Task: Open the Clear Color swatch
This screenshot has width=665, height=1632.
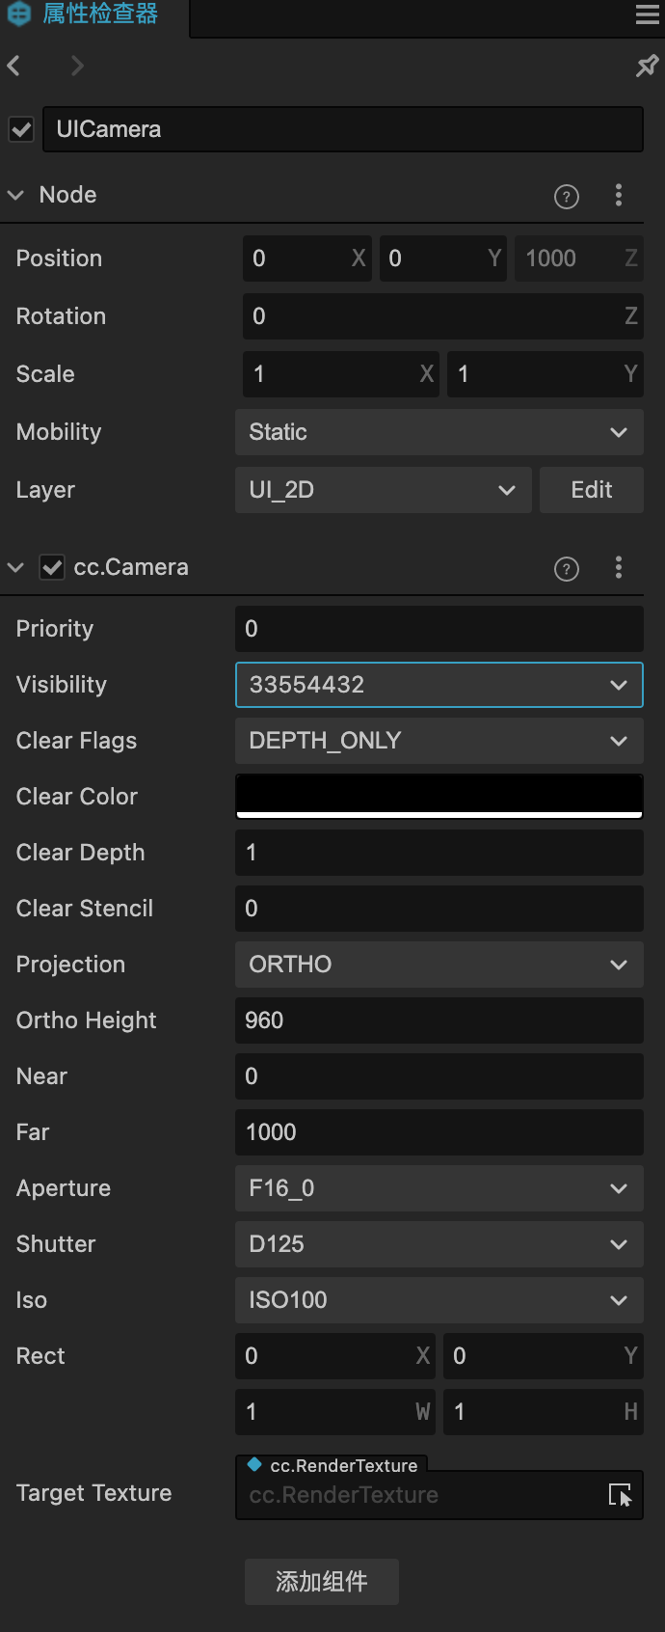Action: point(439,797)
